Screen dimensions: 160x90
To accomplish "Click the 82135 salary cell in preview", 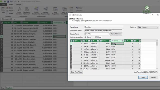I will (105, 46).
